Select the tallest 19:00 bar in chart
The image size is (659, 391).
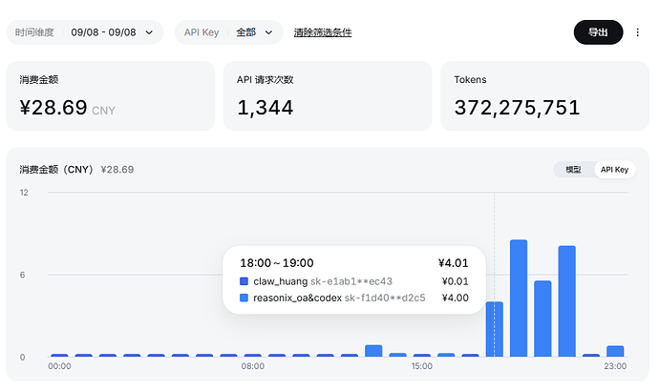coord(519,298)
